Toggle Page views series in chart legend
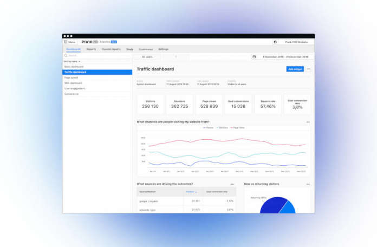This screenshot has width=377, height=247. pos(238,128)
